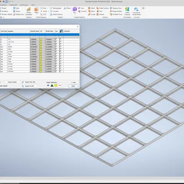Select the Repair Bodies tool
The image size is (184, 184).
tap(116, 11)
